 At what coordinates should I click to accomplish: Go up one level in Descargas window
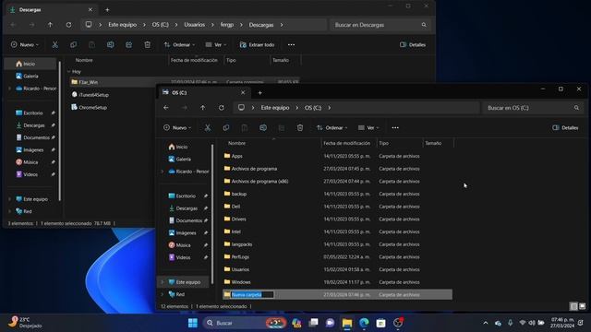pyautogui.click(x=50, y=25)
